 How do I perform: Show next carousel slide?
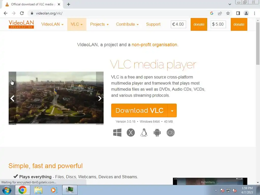100,98
